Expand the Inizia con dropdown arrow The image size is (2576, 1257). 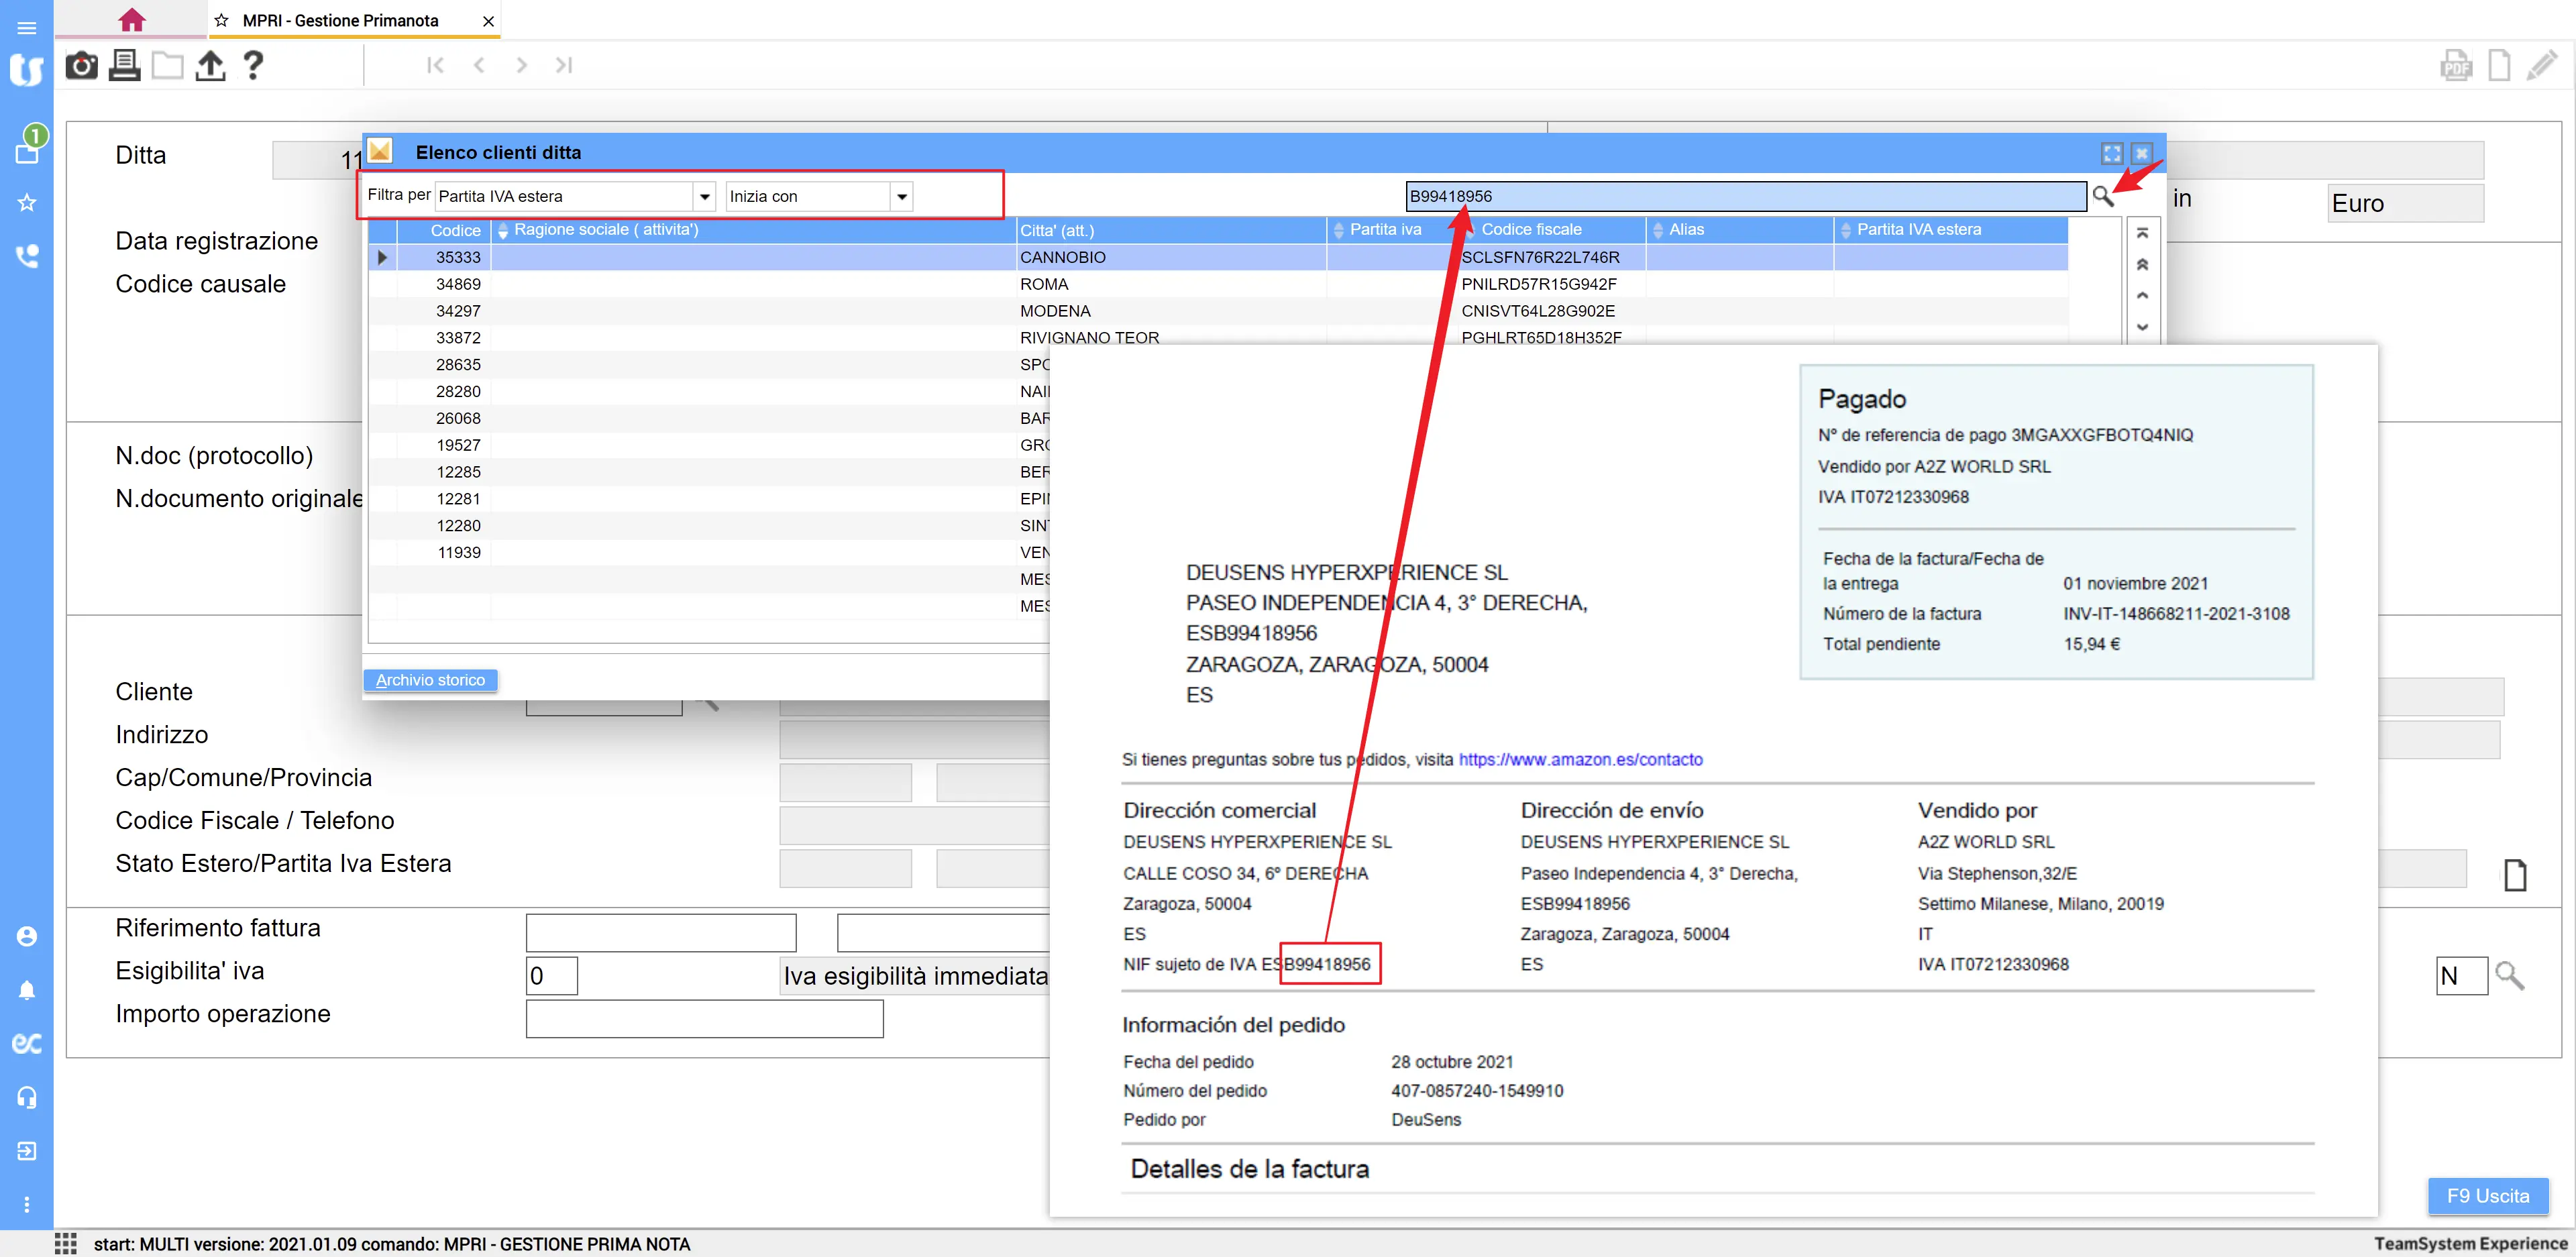point(902,197)
